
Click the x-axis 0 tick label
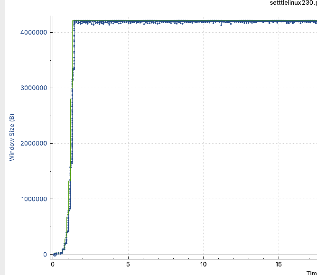[x=53, y=264]
